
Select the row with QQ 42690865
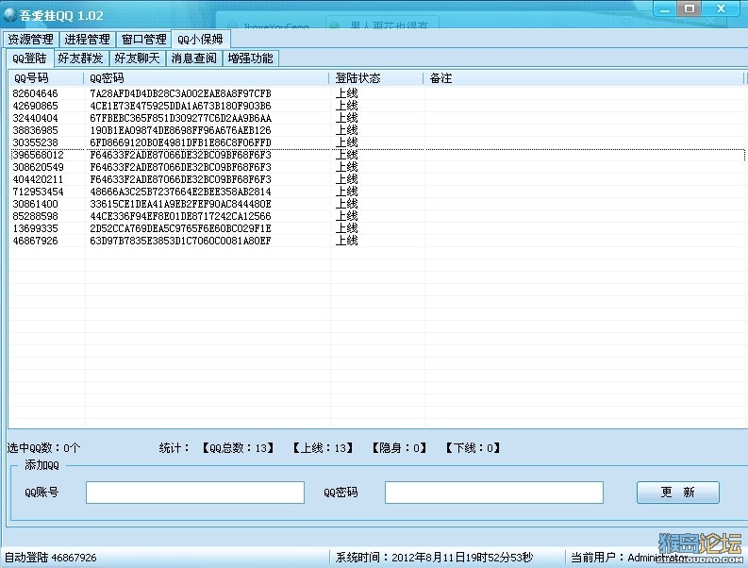click(377, 106)
